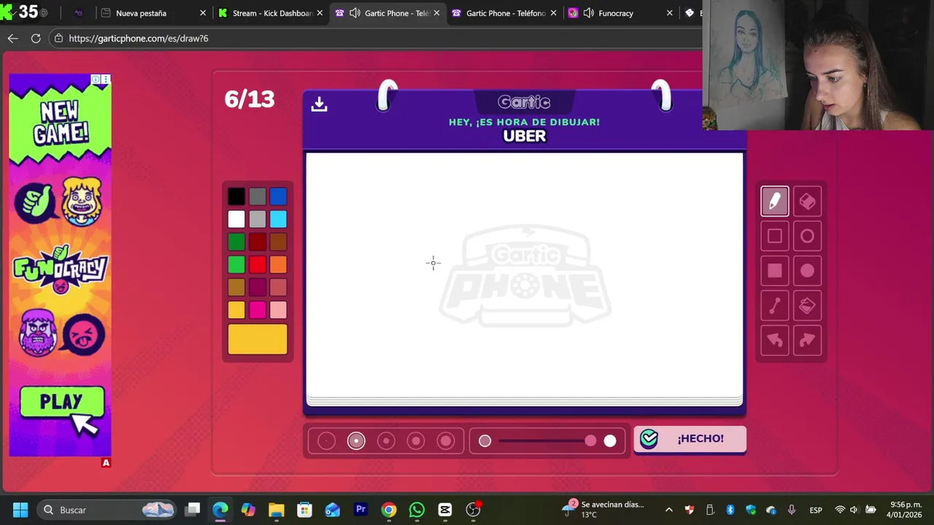Open Copilot from the taskbar
Screen dimensions: 934x525
[248, 510]
